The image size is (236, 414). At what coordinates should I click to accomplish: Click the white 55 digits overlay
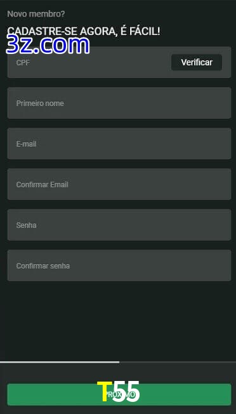[x=126, y=392]
